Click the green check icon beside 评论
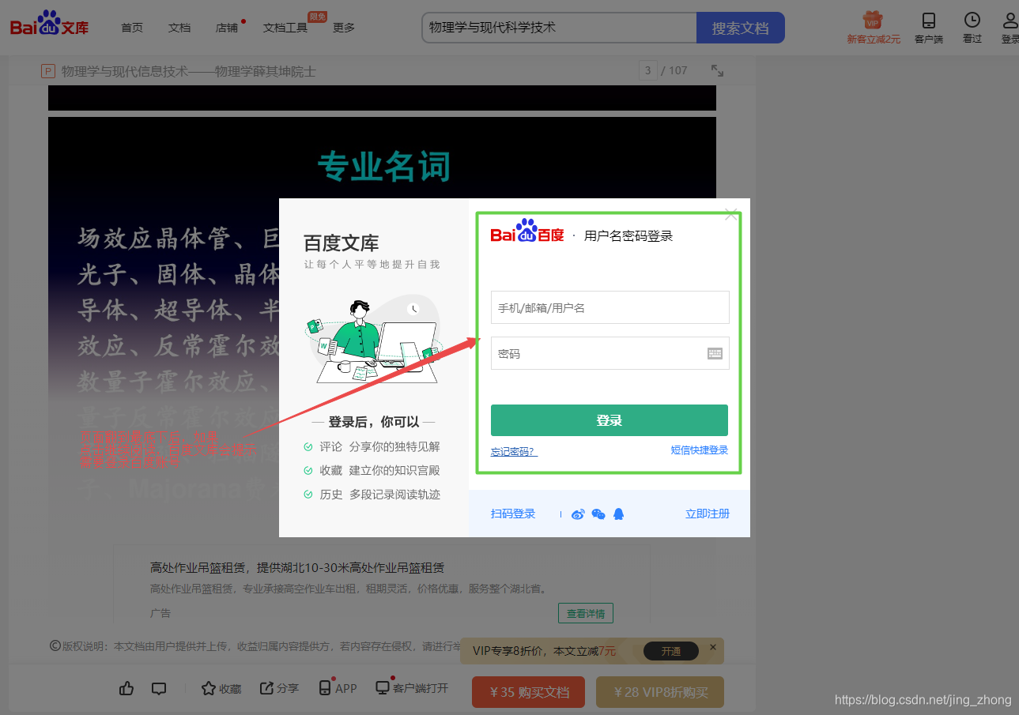Image resolution: width=1019 pixels, height=715 pixels. [x=308, y=447]
